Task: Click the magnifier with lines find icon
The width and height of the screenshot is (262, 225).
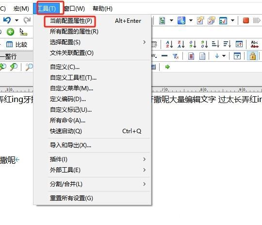Action: click(29, 67)
